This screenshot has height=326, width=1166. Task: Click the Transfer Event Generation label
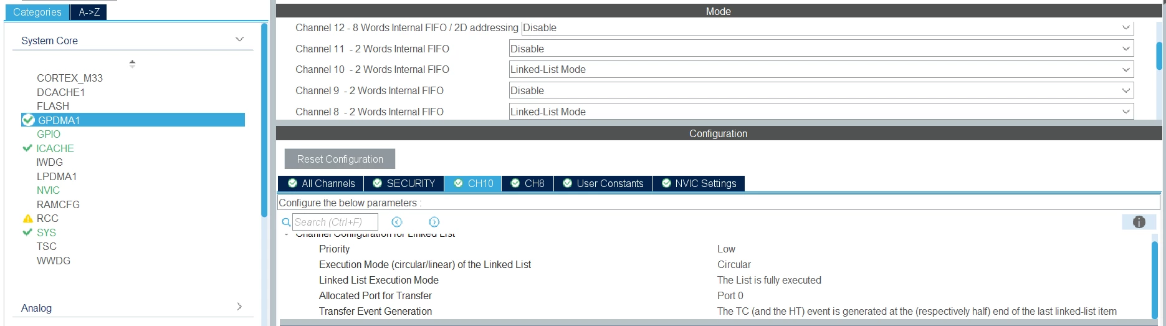point(375,311)
